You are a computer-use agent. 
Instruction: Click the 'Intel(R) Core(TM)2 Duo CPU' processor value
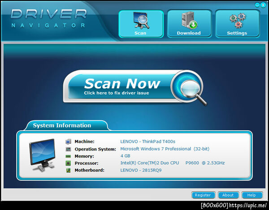point(173,163)
